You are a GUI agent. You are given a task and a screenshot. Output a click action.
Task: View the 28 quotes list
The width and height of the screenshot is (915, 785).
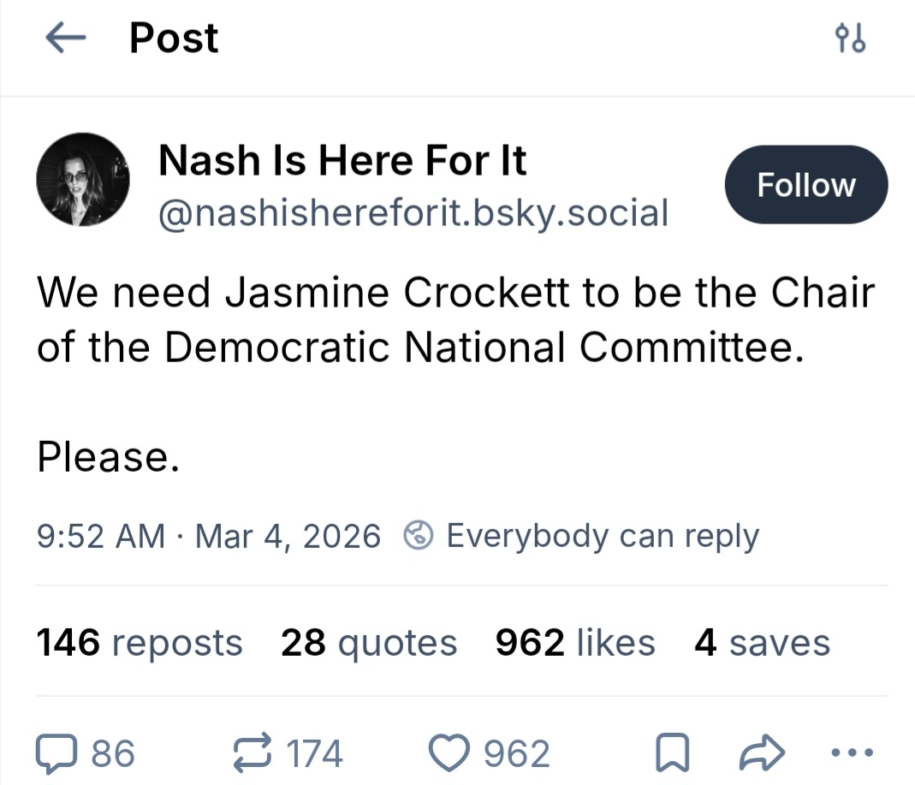point(369,643)
